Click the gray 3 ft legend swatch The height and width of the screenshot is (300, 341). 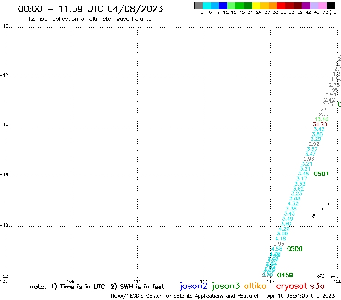tap(199, 6)
